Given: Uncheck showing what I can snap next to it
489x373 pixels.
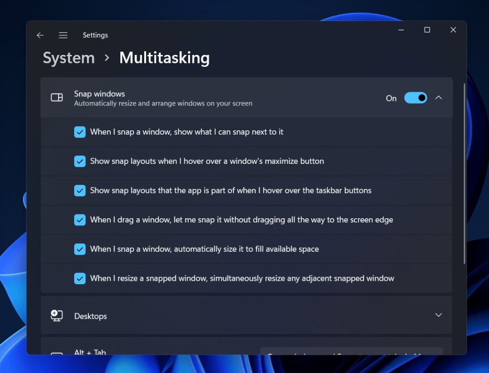Looking at the screenshot, I should [80, 131].
